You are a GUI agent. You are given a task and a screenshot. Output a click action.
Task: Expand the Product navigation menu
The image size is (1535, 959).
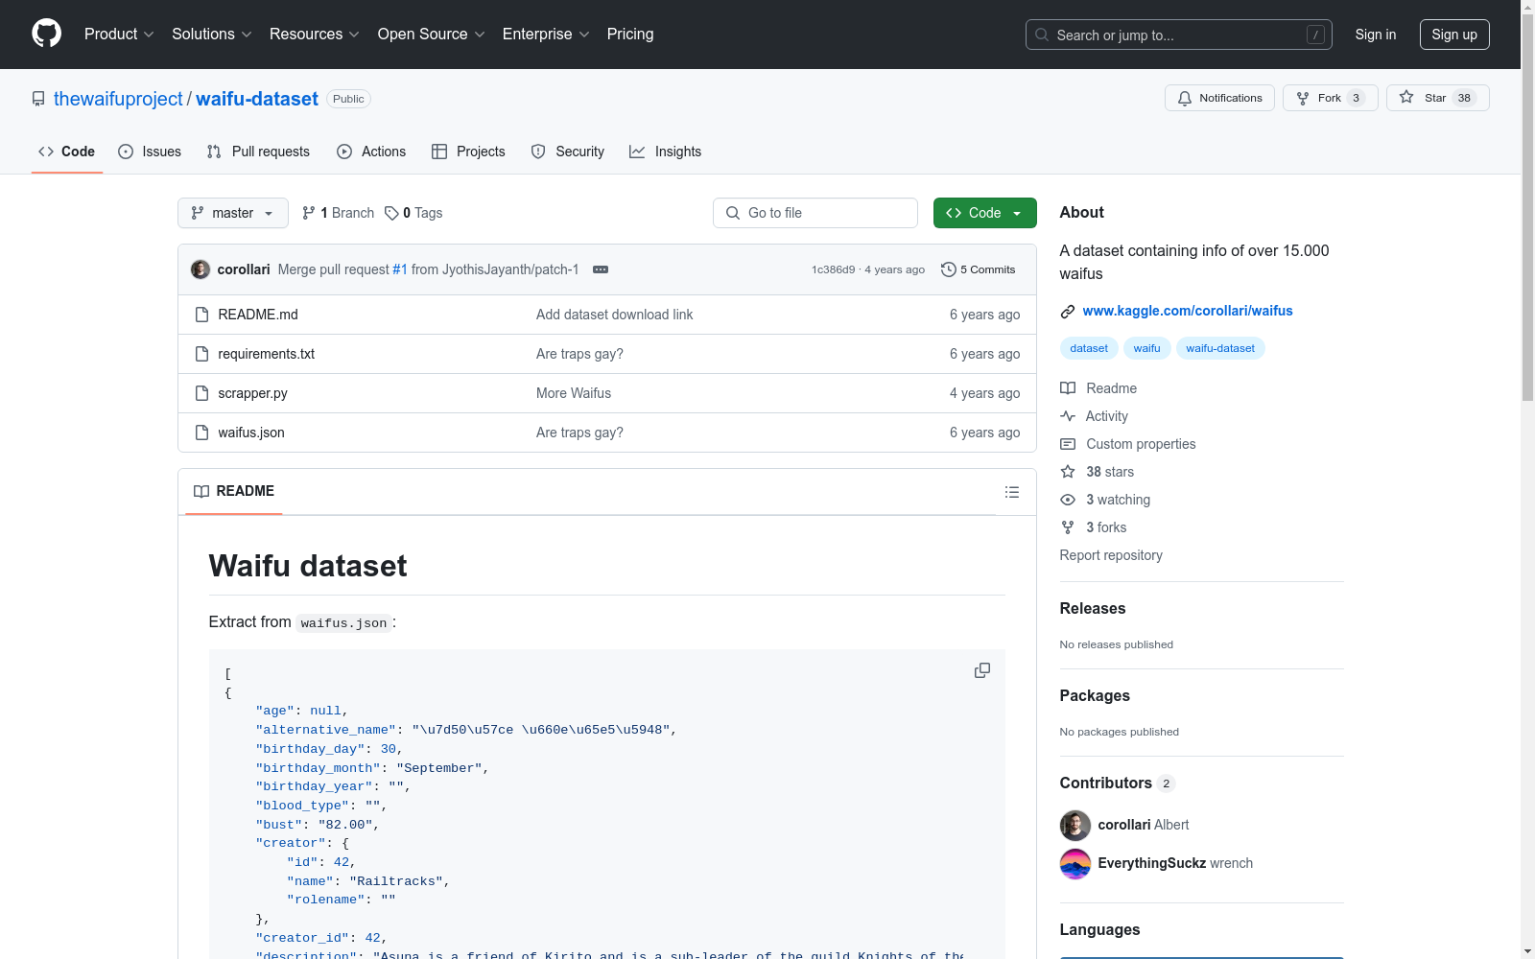point(119,35)
